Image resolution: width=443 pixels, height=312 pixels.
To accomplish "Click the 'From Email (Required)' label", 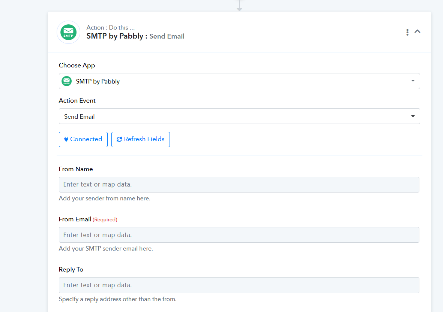I will pos(88,219).
